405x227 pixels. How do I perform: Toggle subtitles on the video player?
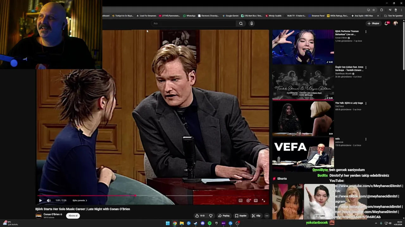(x=240, y=201)
